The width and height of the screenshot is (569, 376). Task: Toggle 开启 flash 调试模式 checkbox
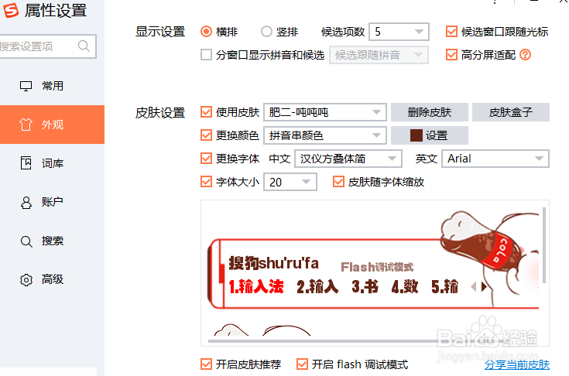pyautogui.click(x=302, y=364)
